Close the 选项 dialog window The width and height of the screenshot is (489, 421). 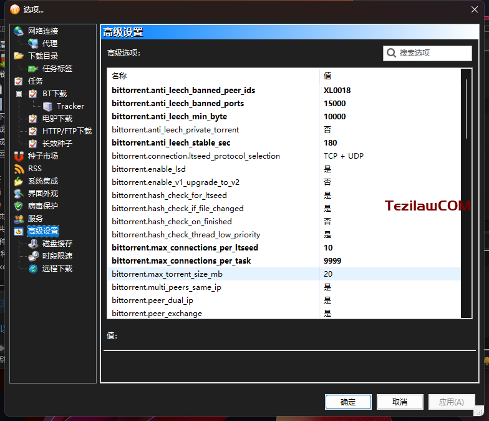pos(474,10)
